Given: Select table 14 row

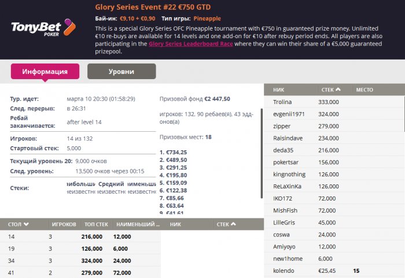Looking at the screenshot, I should (x=80, y=236).
